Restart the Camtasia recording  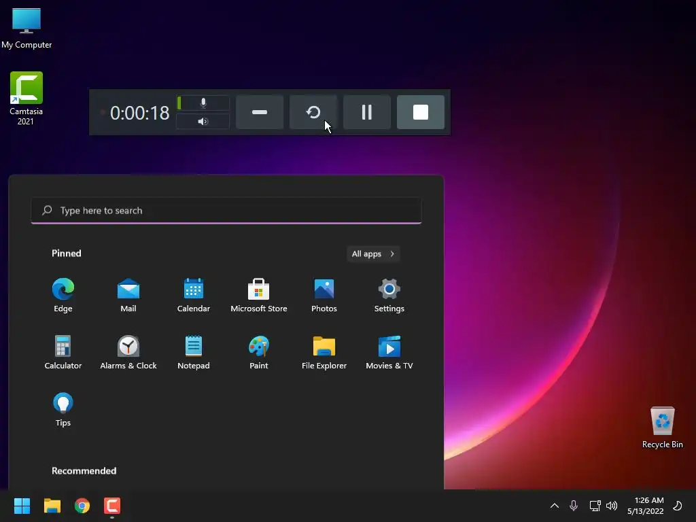(313, 112)
